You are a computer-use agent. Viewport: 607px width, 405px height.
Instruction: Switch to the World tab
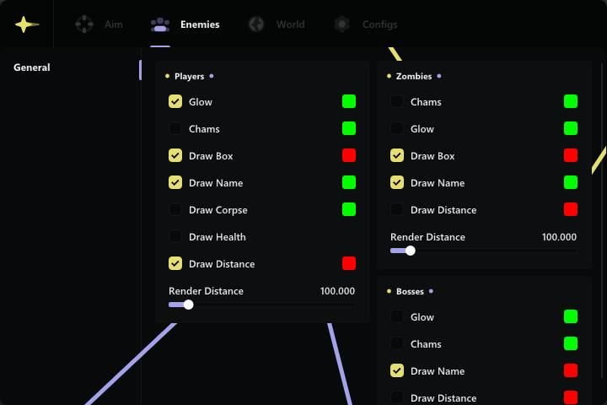pyautogui.click(x=290, y=24)
